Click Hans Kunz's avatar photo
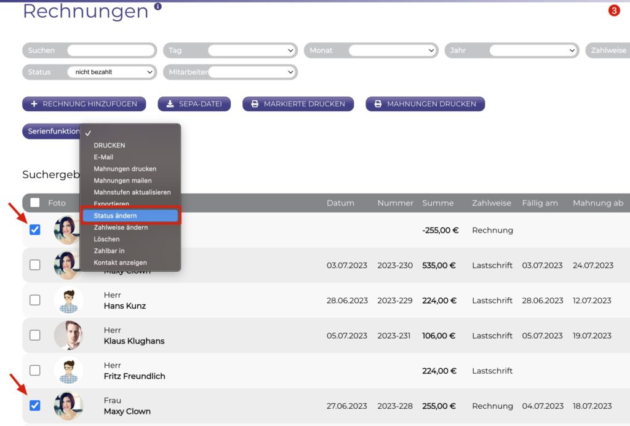Screen dimensions: 630x426 point(68,301)
